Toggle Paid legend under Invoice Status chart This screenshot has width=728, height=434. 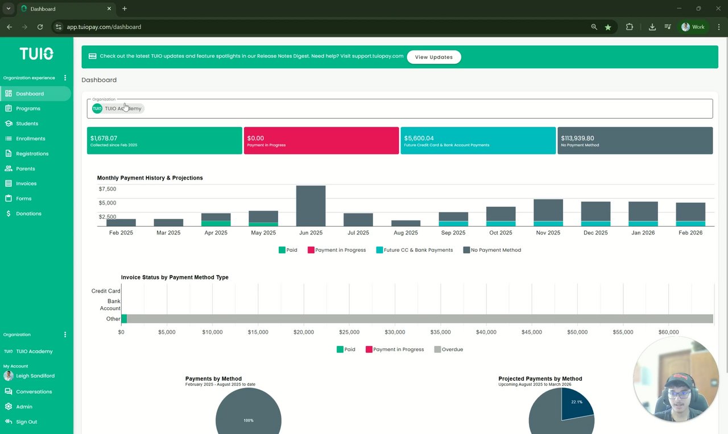[x=346, y=349]
